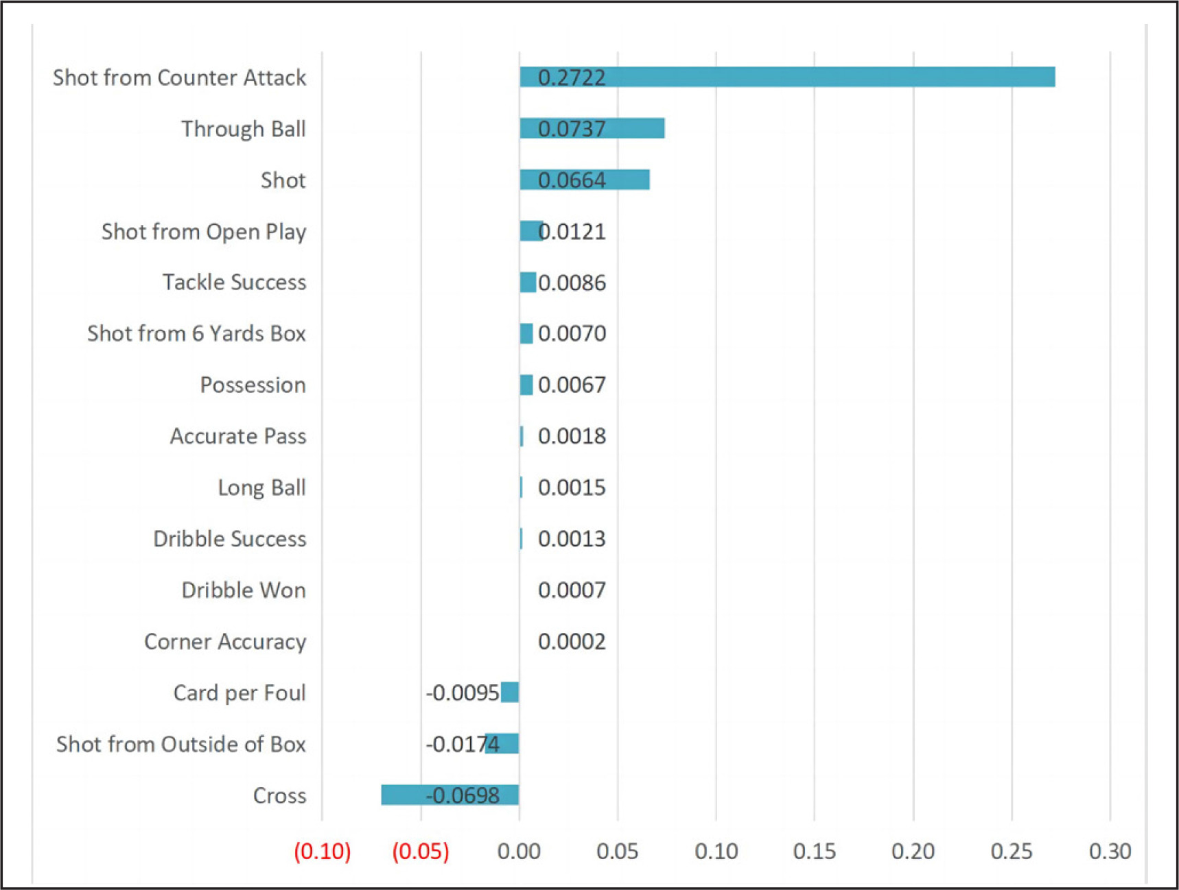Select the Accurate Pass category label
1179x890 pixels.
click(x=237, y=436)
